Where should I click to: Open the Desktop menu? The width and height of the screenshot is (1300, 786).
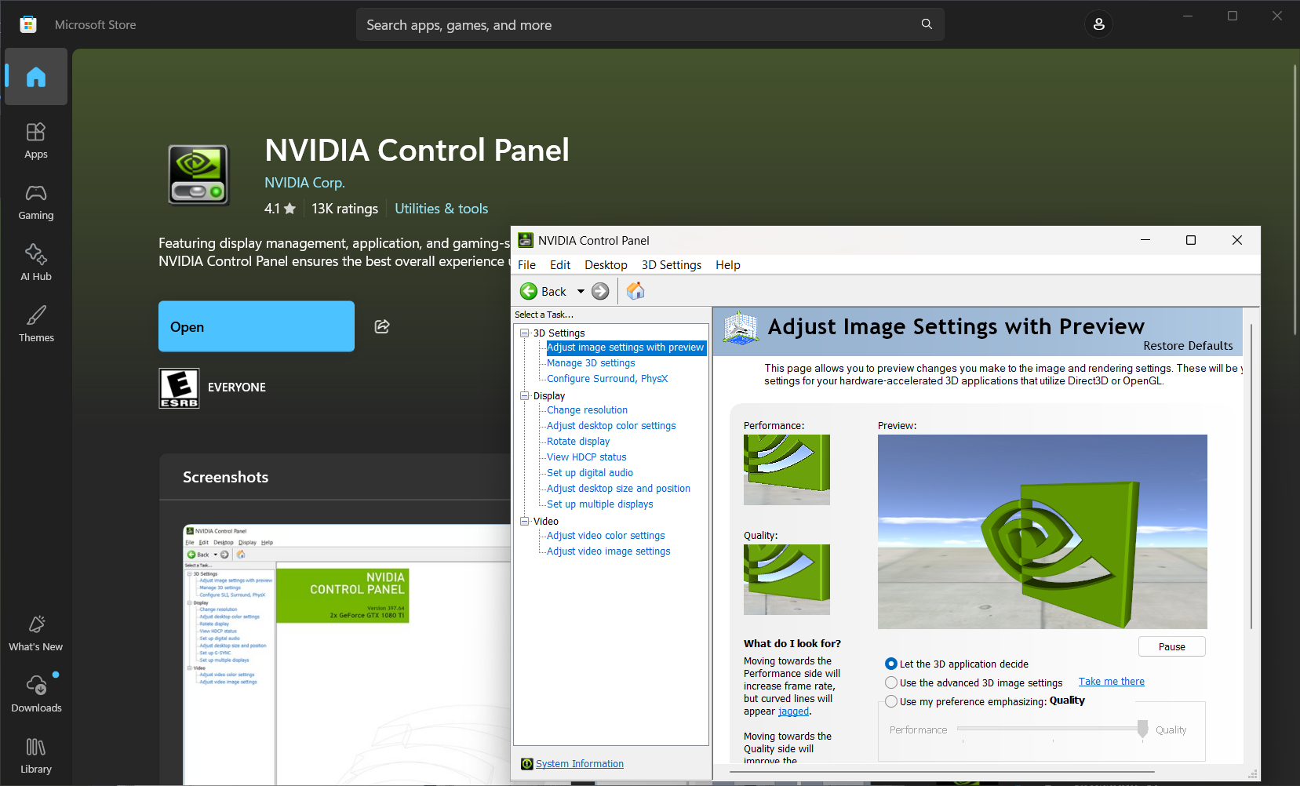(x=606, y=265)
